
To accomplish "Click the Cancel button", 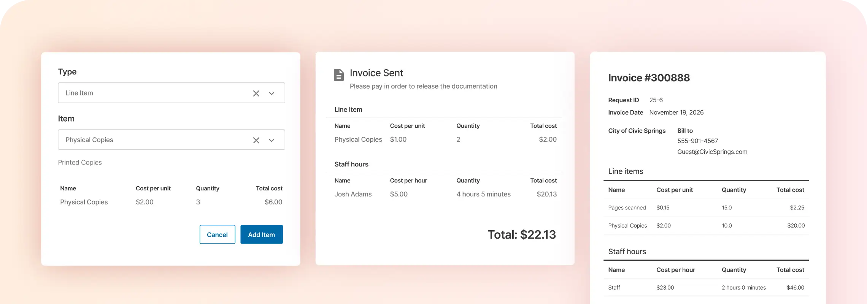I will (217, 234).
